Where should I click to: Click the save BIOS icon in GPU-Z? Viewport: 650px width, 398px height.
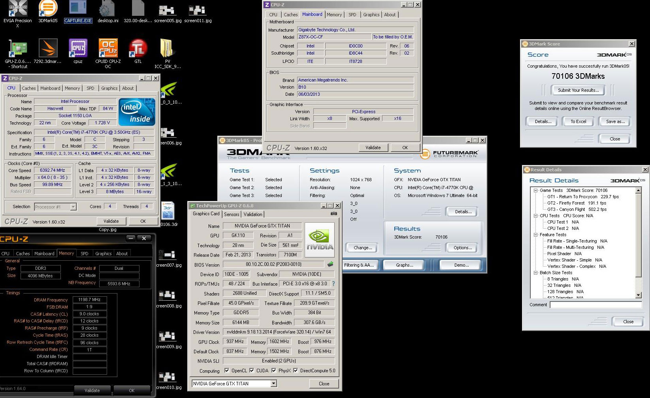click(x=330, y=264)
